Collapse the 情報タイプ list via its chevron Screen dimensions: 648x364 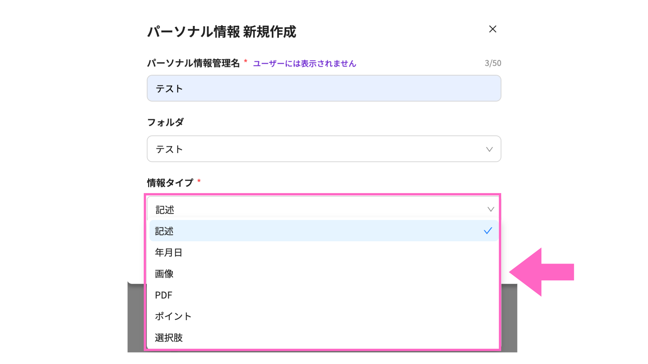[490, 209]
